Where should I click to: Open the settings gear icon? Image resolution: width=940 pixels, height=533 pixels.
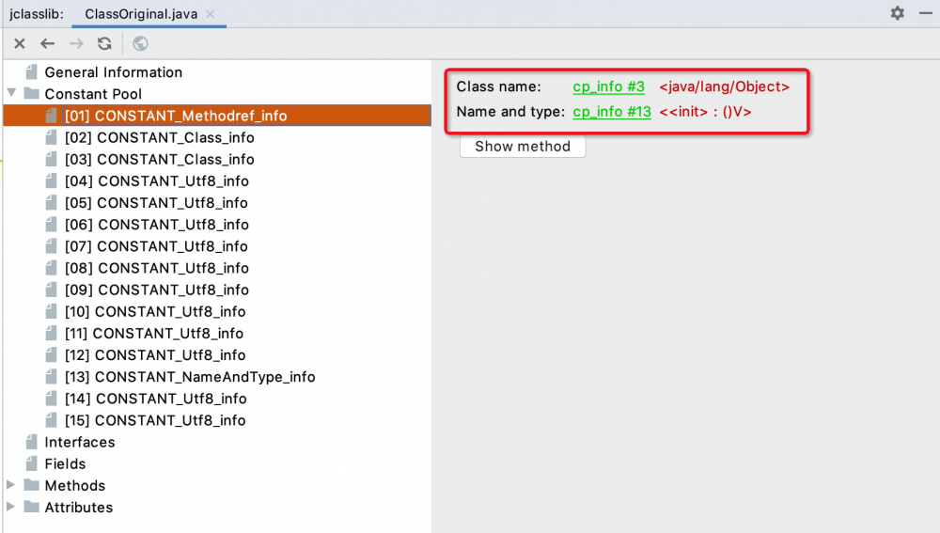coord(897,12)
